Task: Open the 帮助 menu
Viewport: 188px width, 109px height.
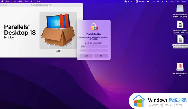Action: click(x=38, y=1)
